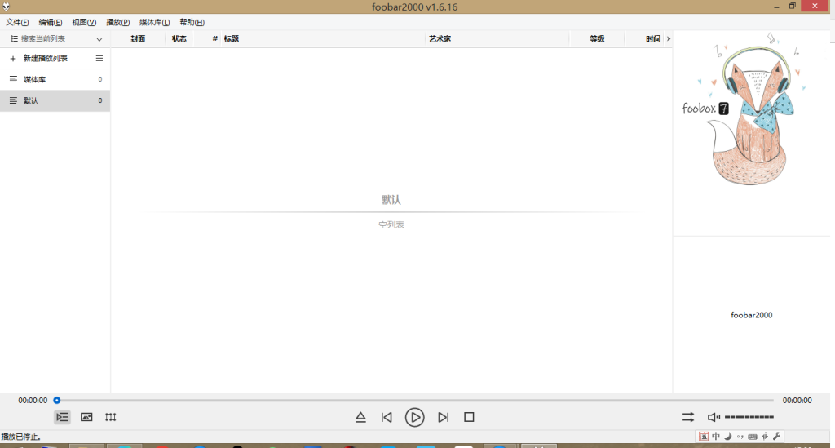
Task: Click the search box list icon
Action: pyautogui.click(x=14, y=39)
